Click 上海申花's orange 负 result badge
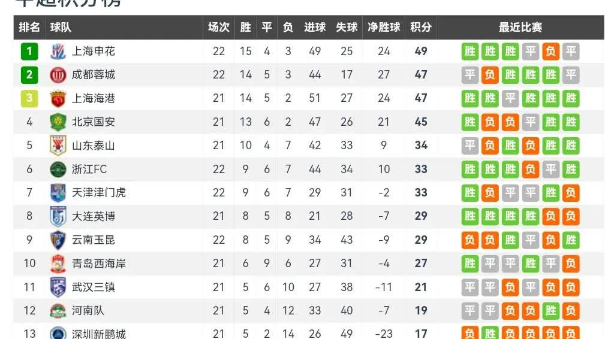Image resolution: width=608 pixels, height=339 pixels. 550,51
